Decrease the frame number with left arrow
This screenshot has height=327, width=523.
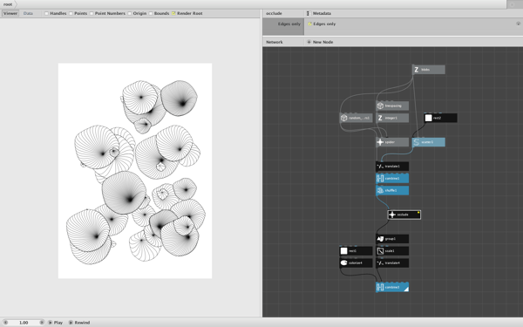(x=6, y=323)
